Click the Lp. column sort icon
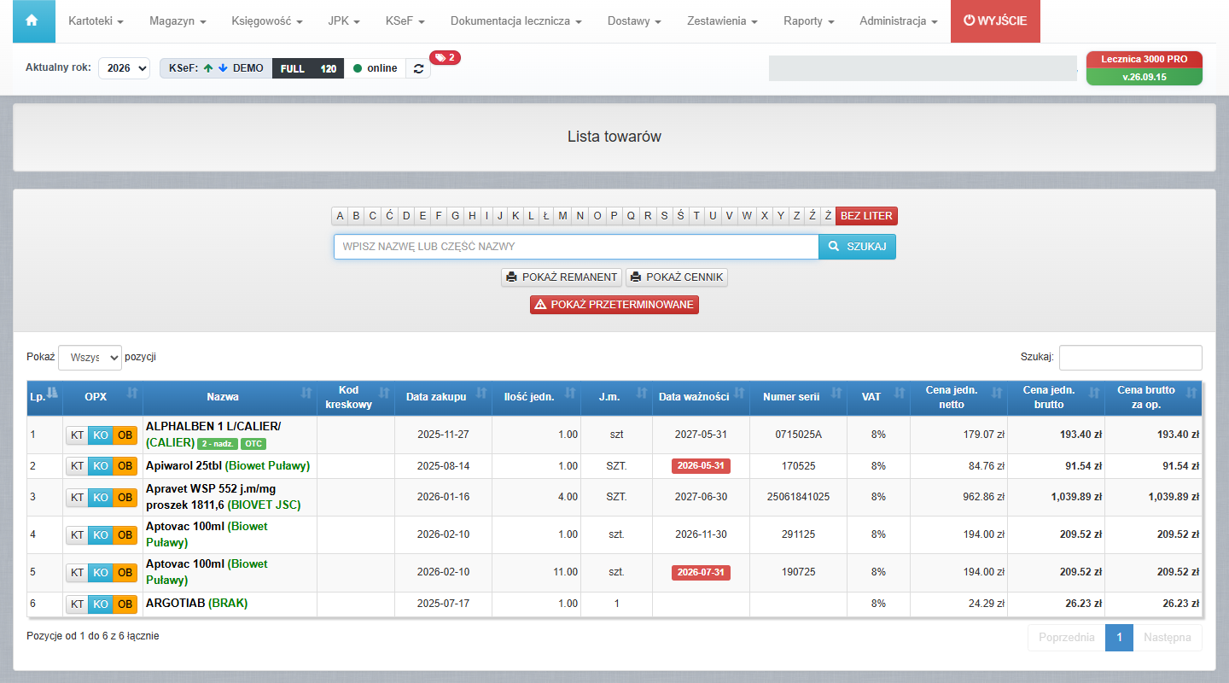The height and width of the screenshot is (683, 1229). (x=52, y=393)
